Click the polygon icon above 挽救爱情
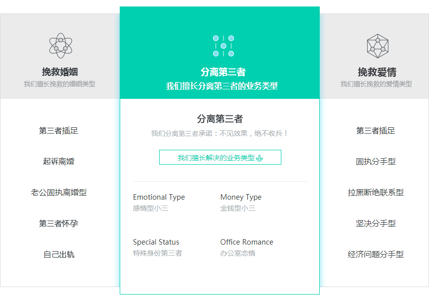 point(377,45)
